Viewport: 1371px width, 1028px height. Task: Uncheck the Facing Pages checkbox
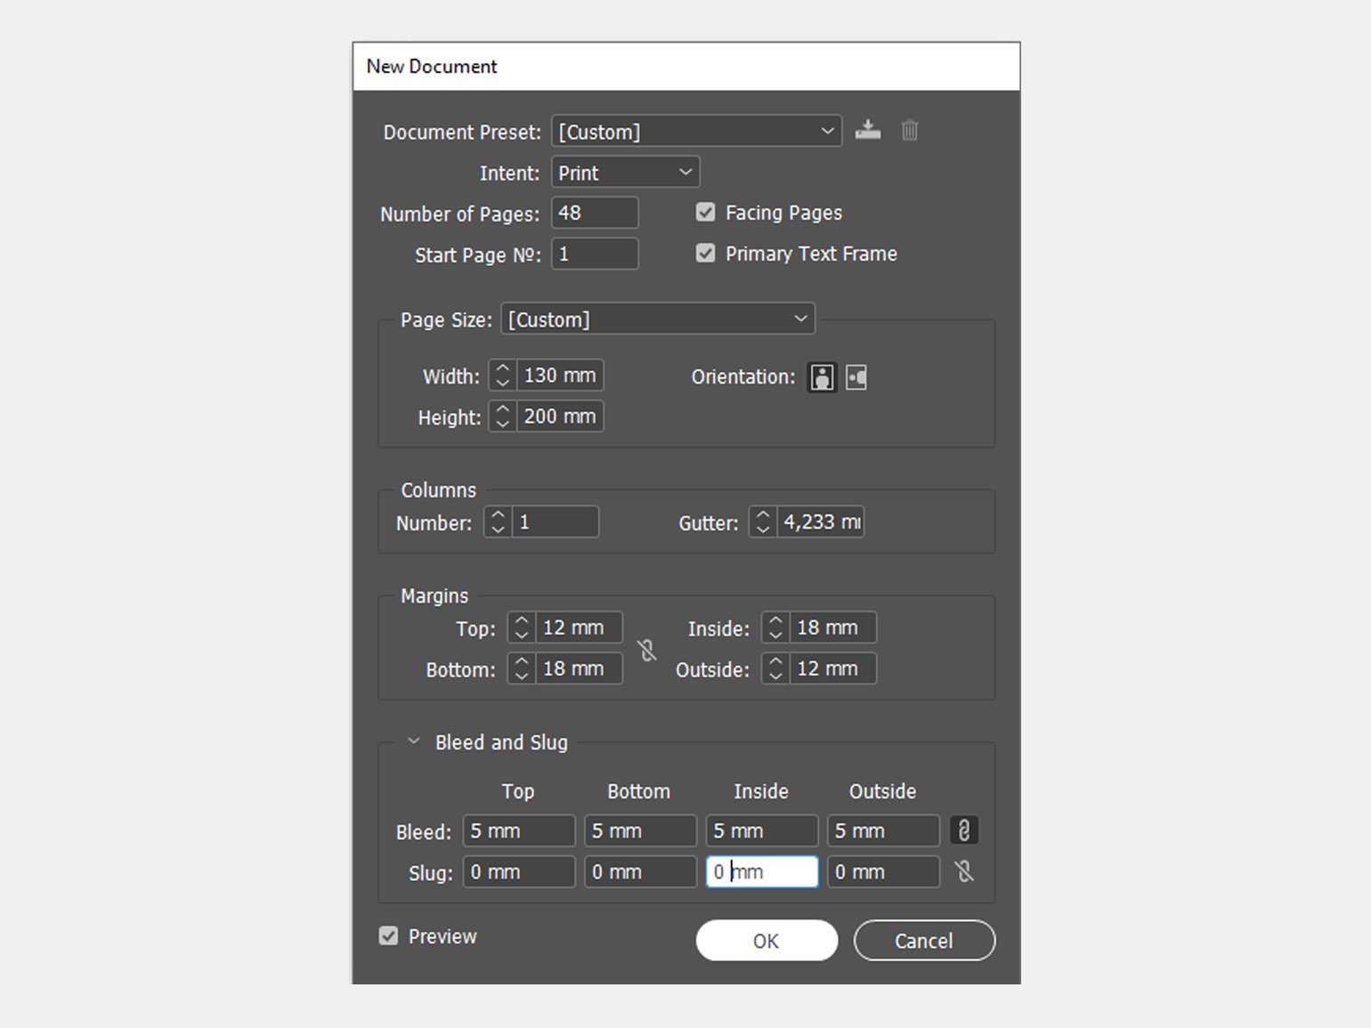[x=705, y=213]
